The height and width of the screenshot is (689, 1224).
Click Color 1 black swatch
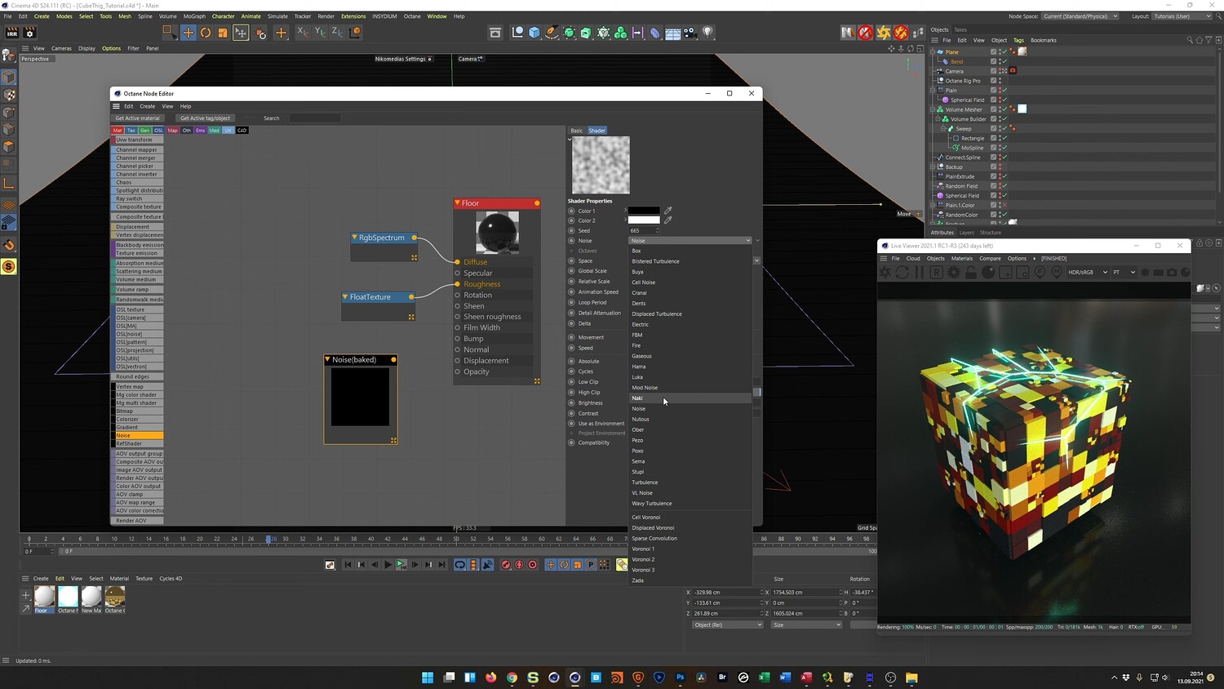pyautogui.click(x=644, y=211)
